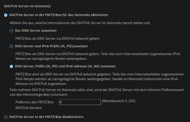Click the 'DHCPv6-Server im Heimnetz' section heading

point(27,5)
